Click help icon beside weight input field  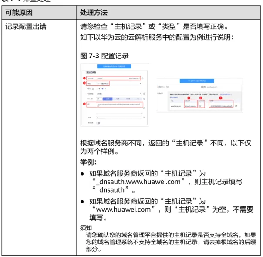click(144, 118)
